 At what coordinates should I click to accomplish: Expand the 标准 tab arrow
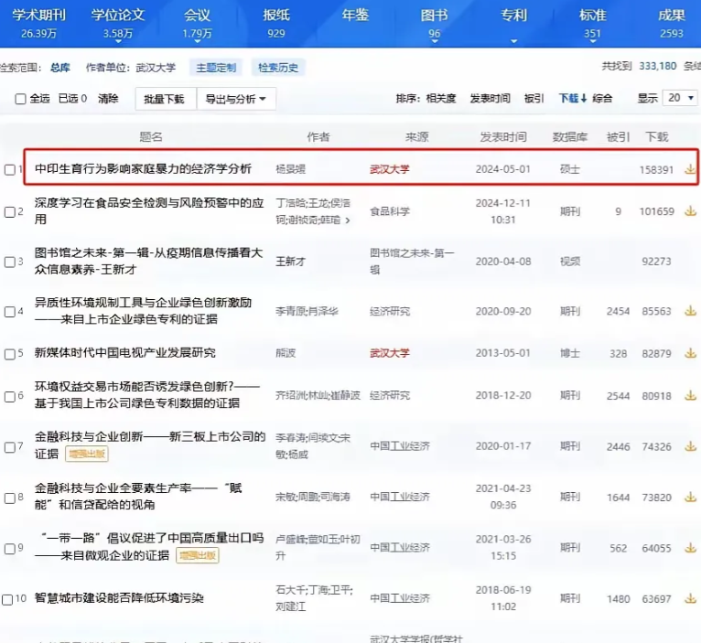(593, 41)
